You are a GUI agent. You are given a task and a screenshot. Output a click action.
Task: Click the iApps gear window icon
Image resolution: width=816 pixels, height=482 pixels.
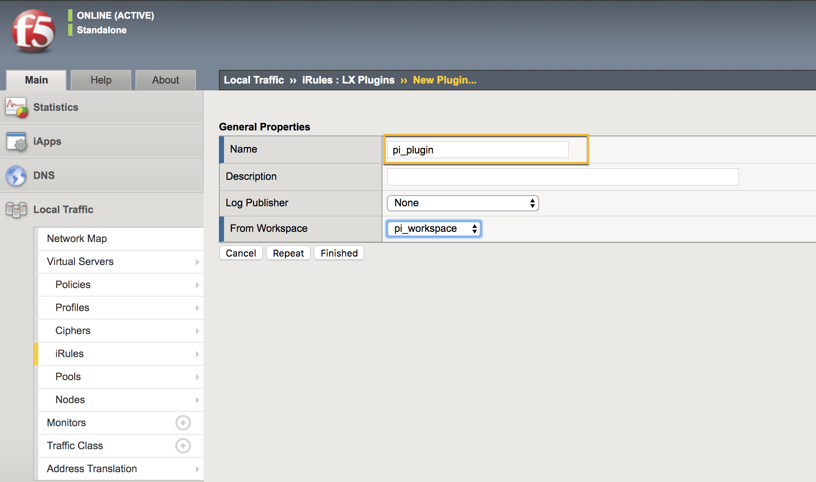click(16, 141)
